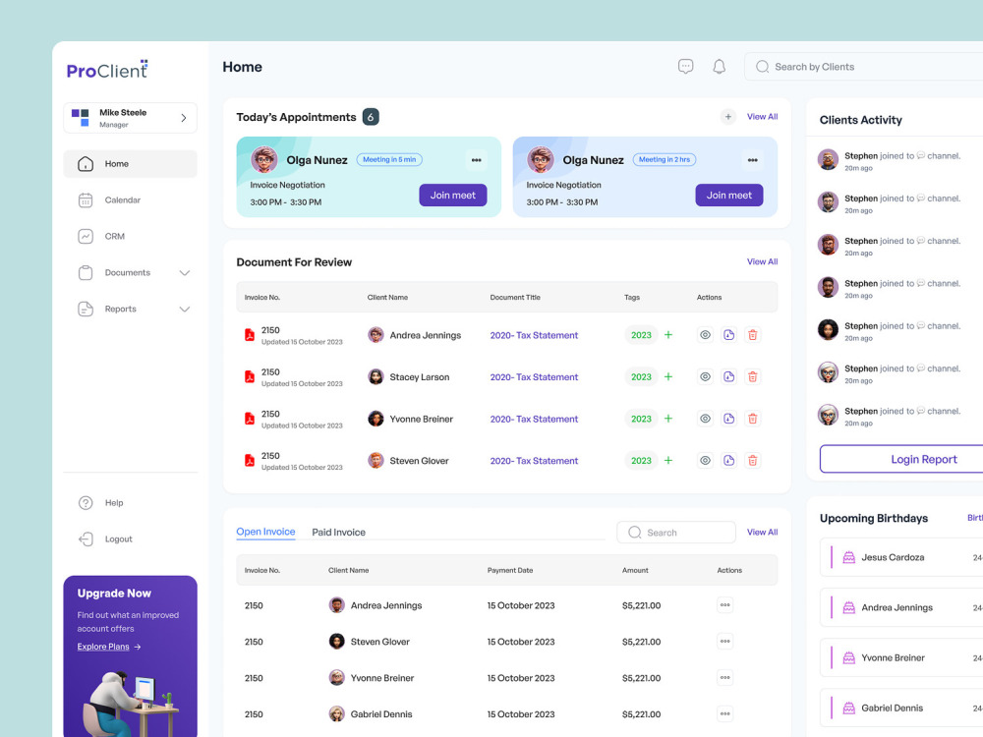983x737 pixels.
Task: Open the chat messages icon
Action: [x=685, y=66]
